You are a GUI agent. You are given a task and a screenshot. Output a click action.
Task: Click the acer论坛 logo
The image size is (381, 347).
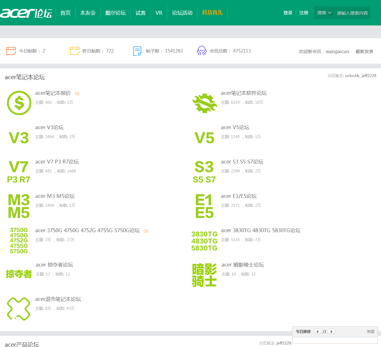tap(26, 13)
